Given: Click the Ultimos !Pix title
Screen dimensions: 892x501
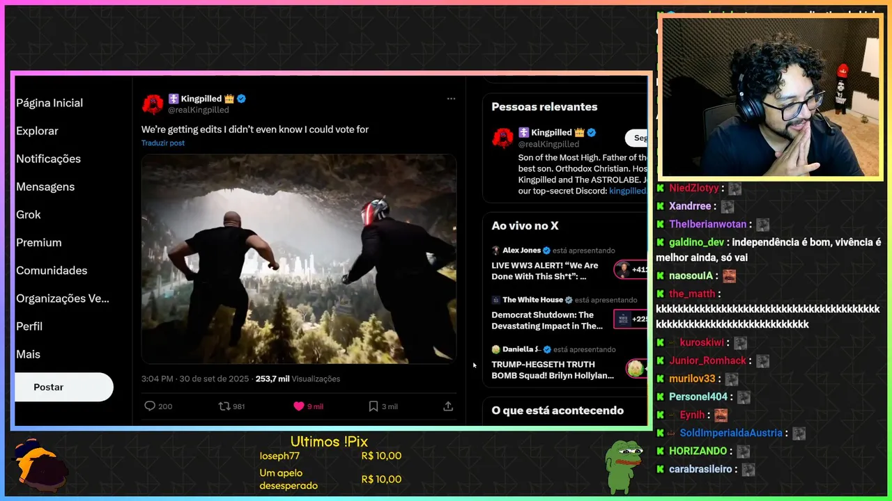Looking at the screenshot, I should [329, 442].
